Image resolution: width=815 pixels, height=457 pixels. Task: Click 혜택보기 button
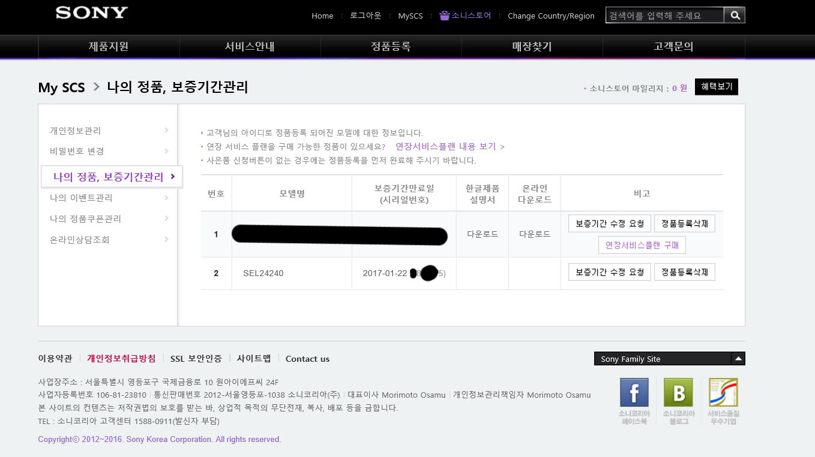[x=717, y=87]
